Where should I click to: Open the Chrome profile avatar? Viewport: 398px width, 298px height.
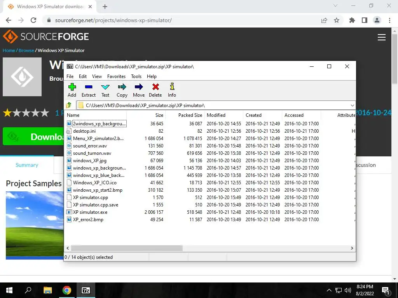click(x=377, y=20)
